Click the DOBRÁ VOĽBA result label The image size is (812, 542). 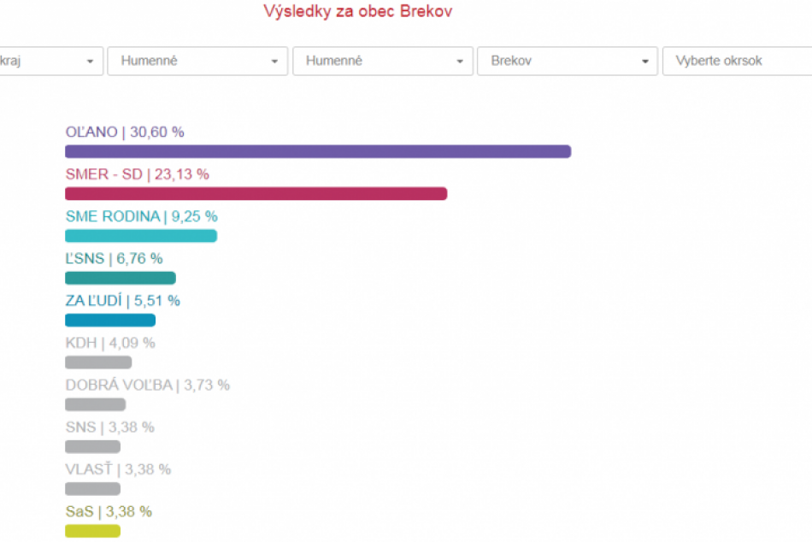tap(147, 385)
